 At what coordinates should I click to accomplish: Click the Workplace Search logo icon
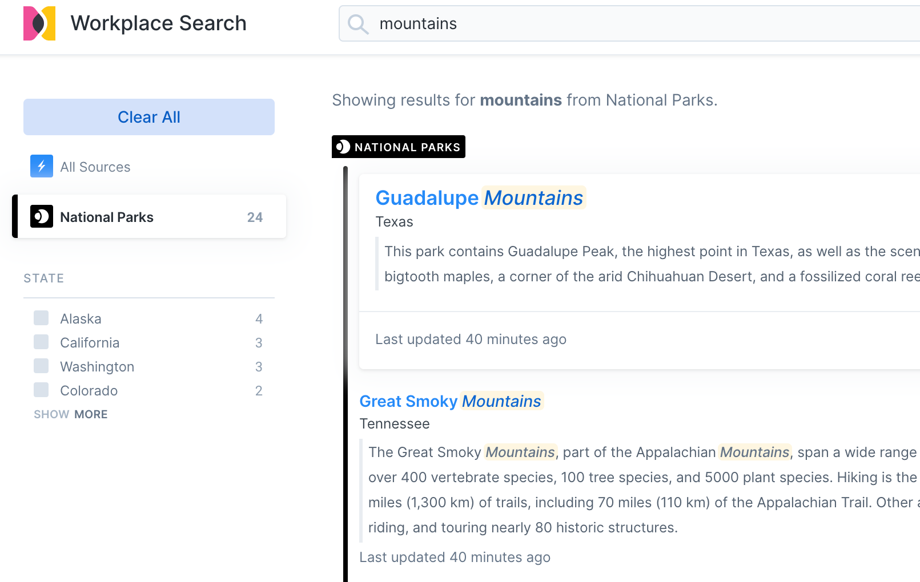tap(39, 23)
